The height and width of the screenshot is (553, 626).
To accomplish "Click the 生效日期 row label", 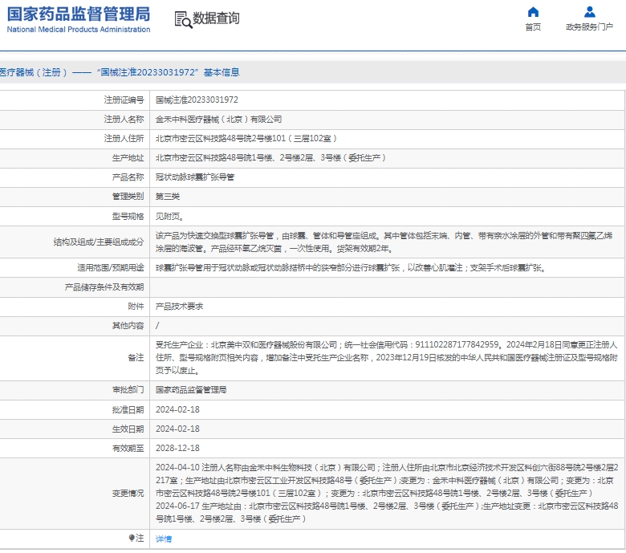I will (x=128, y=429).
